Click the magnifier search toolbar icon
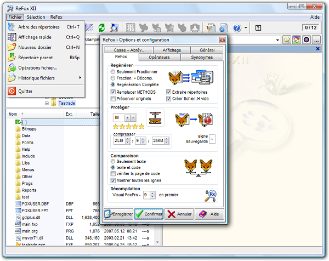Image resolution: width=329 pixels, height=261 pixels. 114,28
